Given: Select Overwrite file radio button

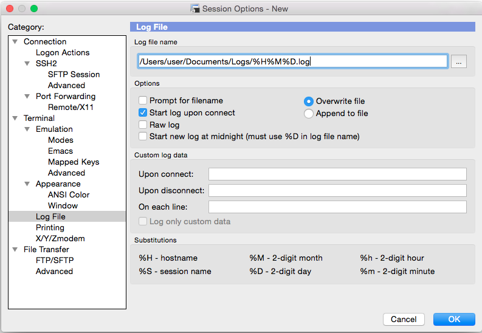Looking at the screenshot, I should click(309, 101).
